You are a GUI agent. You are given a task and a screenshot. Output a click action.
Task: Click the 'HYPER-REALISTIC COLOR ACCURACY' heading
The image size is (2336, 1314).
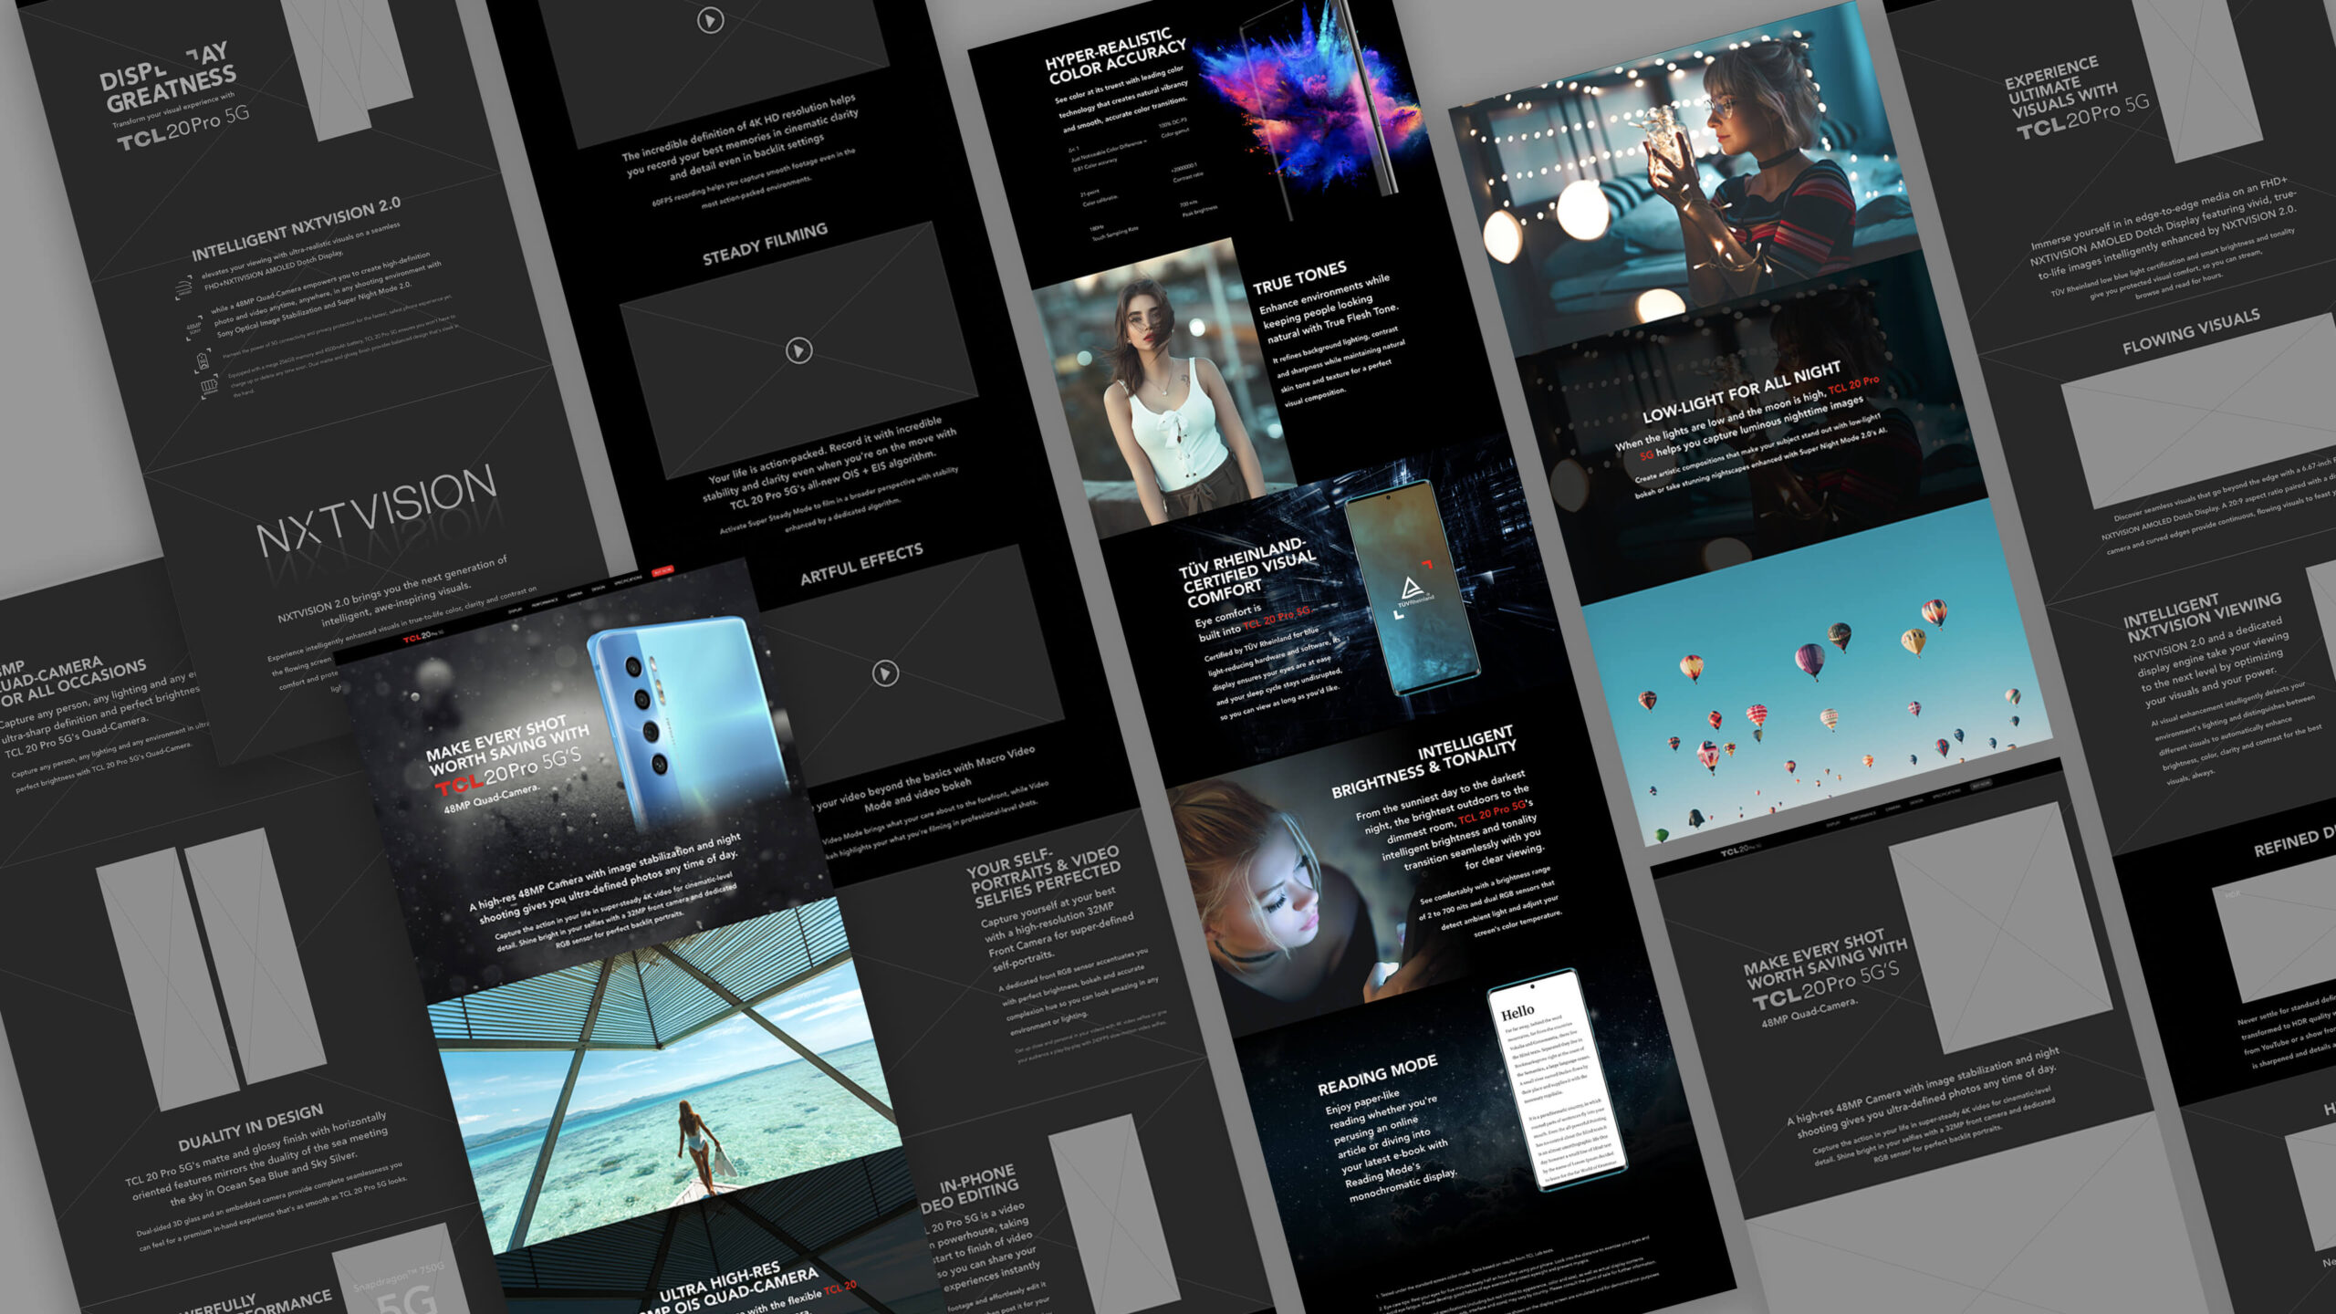[1115, 57]
